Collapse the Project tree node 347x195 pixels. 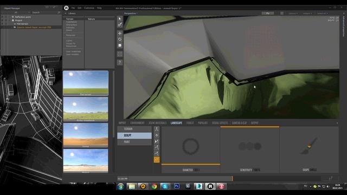[10, 21]
